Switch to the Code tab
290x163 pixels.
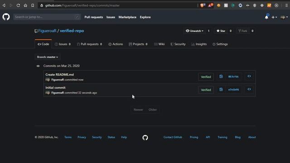point(43,44)
